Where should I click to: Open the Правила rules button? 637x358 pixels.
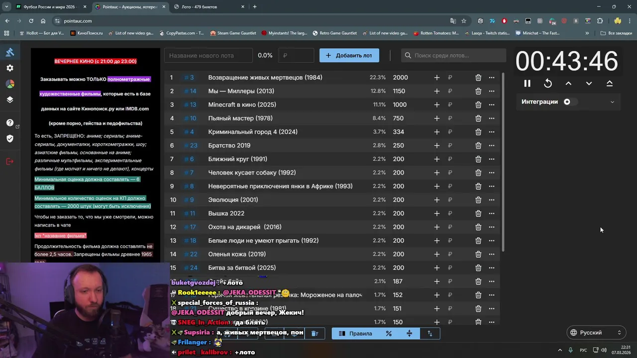click(x=355, y=334)
